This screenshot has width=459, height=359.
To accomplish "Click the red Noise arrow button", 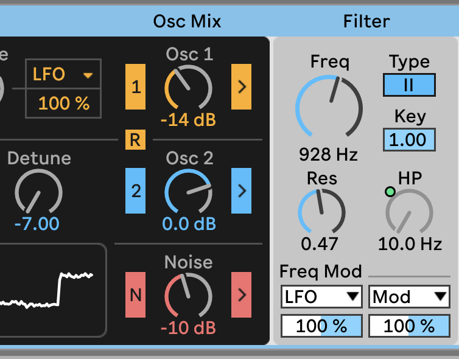I will pos(241,295).
